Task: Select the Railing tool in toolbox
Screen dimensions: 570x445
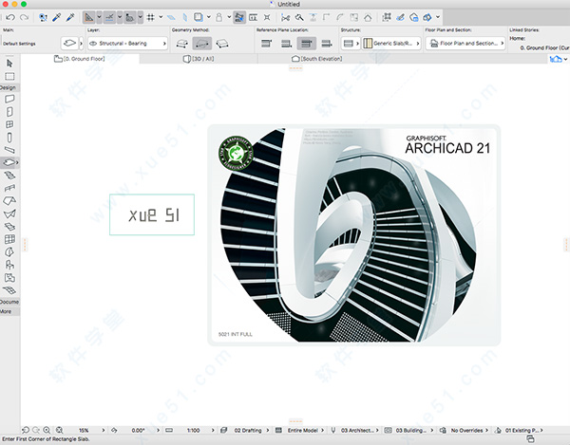Action: [x=9, y=188]
